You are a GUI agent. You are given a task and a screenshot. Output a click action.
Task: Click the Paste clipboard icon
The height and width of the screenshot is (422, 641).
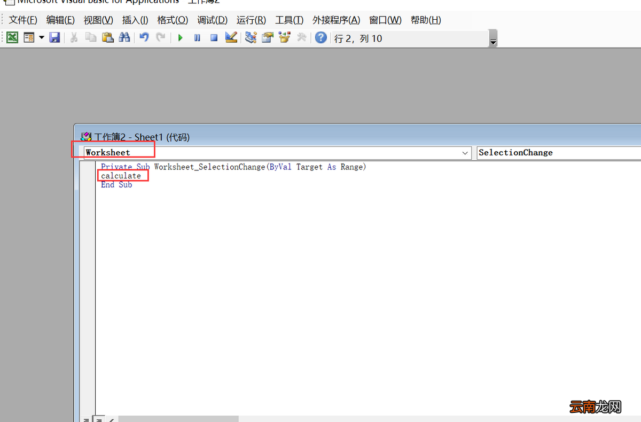[107, 37]
